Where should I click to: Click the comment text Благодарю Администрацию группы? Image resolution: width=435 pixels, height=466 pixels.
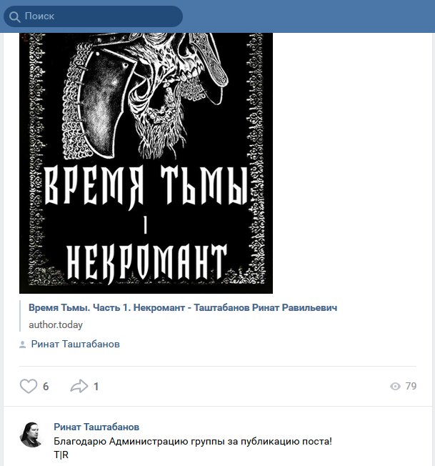pos(193,441)
